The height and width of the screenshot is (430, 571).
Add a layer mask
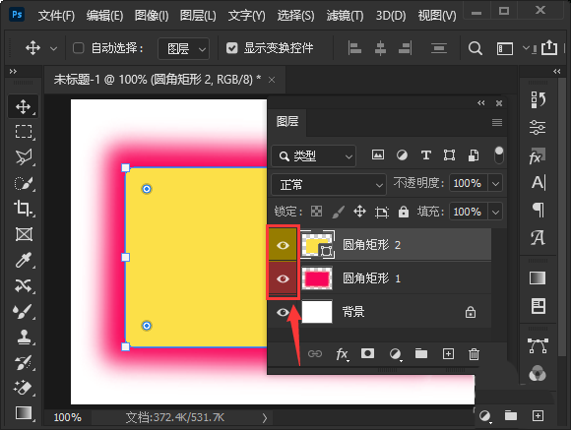coord(367,353)
